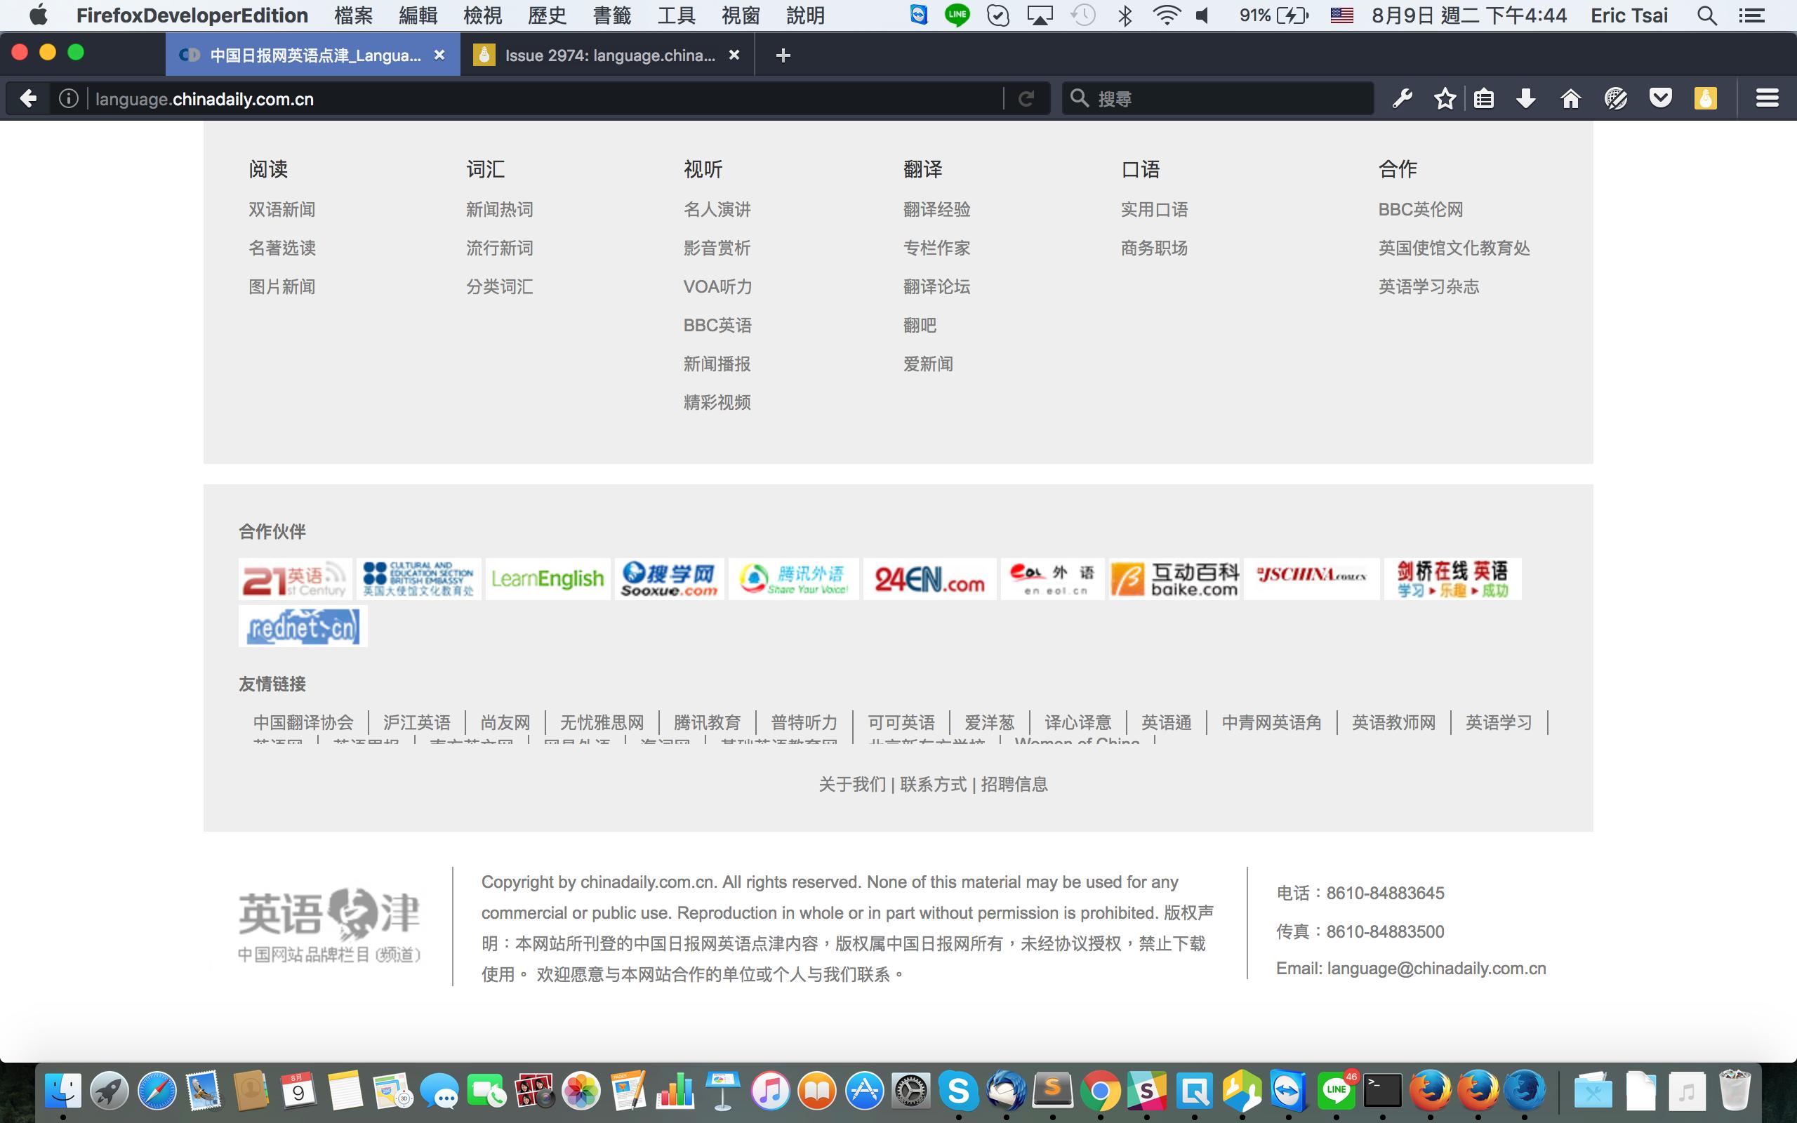
Task: Click the Email language@chinadaily.com.cn text
Action: click(x=1411, y=969)
